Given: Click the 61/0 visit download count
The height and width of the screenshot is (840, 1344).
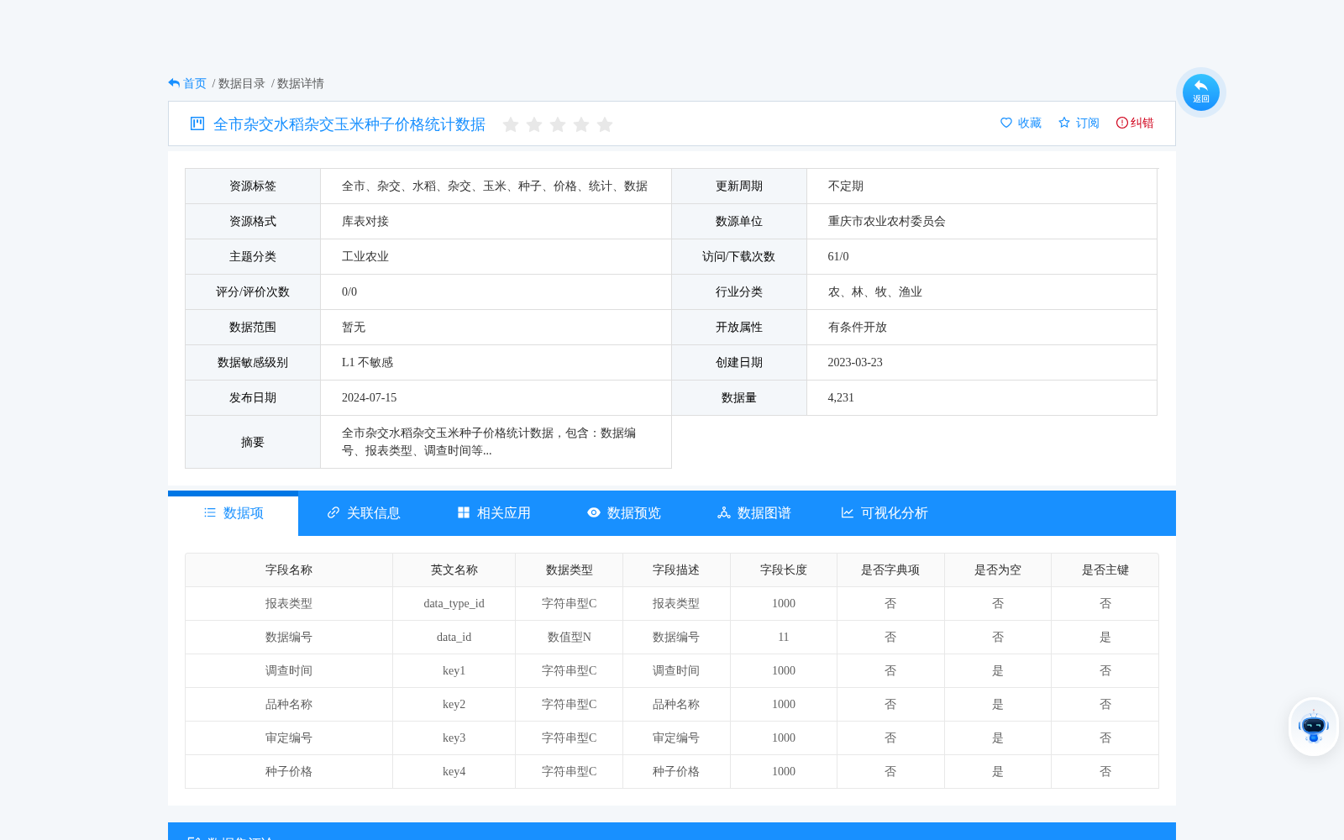Looking at the screenshot, I should coord(838,256).
